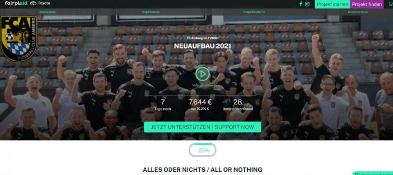This screenshot has height=175, width=393.
Task: Click the Projekt finden button
Action: pyautogui.click(x=367, y=4)
